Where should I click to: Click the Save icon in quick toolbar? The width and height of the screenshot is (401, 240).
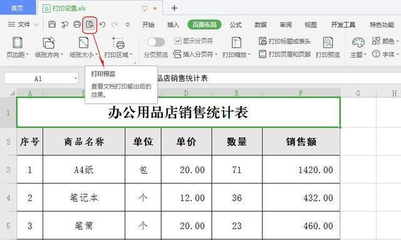coord(52,24)
